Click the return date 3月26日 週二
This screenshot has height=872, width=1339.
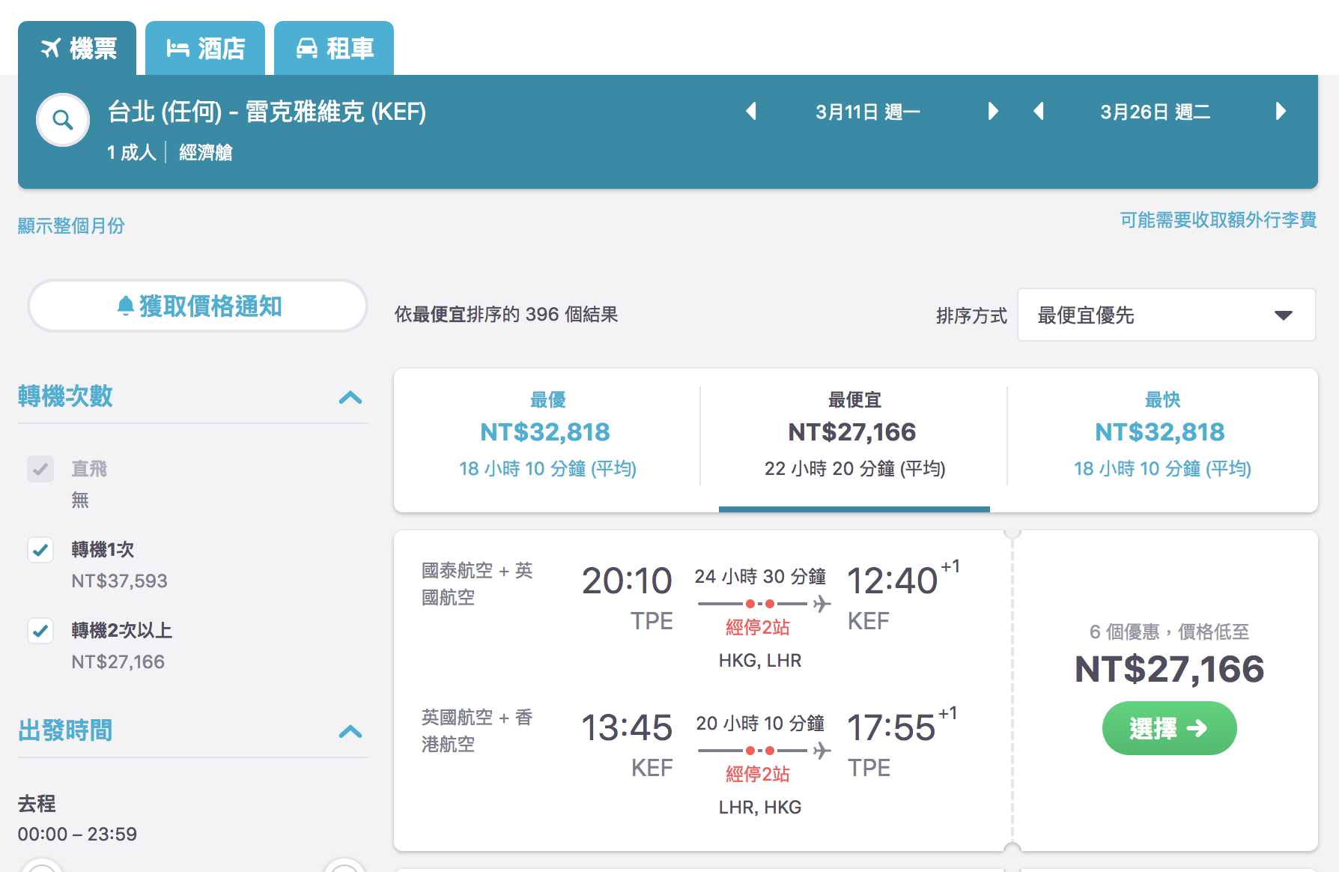(1155, 112)
